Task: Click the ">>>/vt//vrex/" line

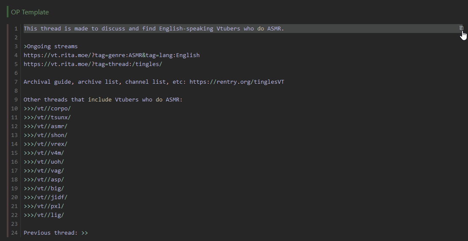Action: point(46,144)
